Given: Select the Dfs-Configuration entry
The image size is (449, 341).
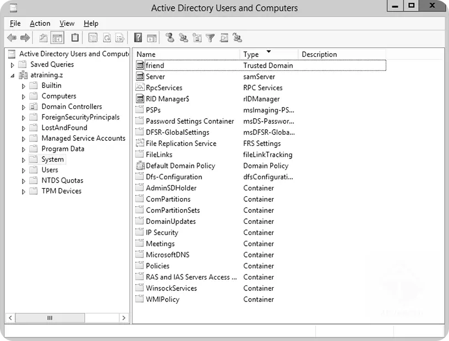Looking at the screenshot, I should pos(174,177).
